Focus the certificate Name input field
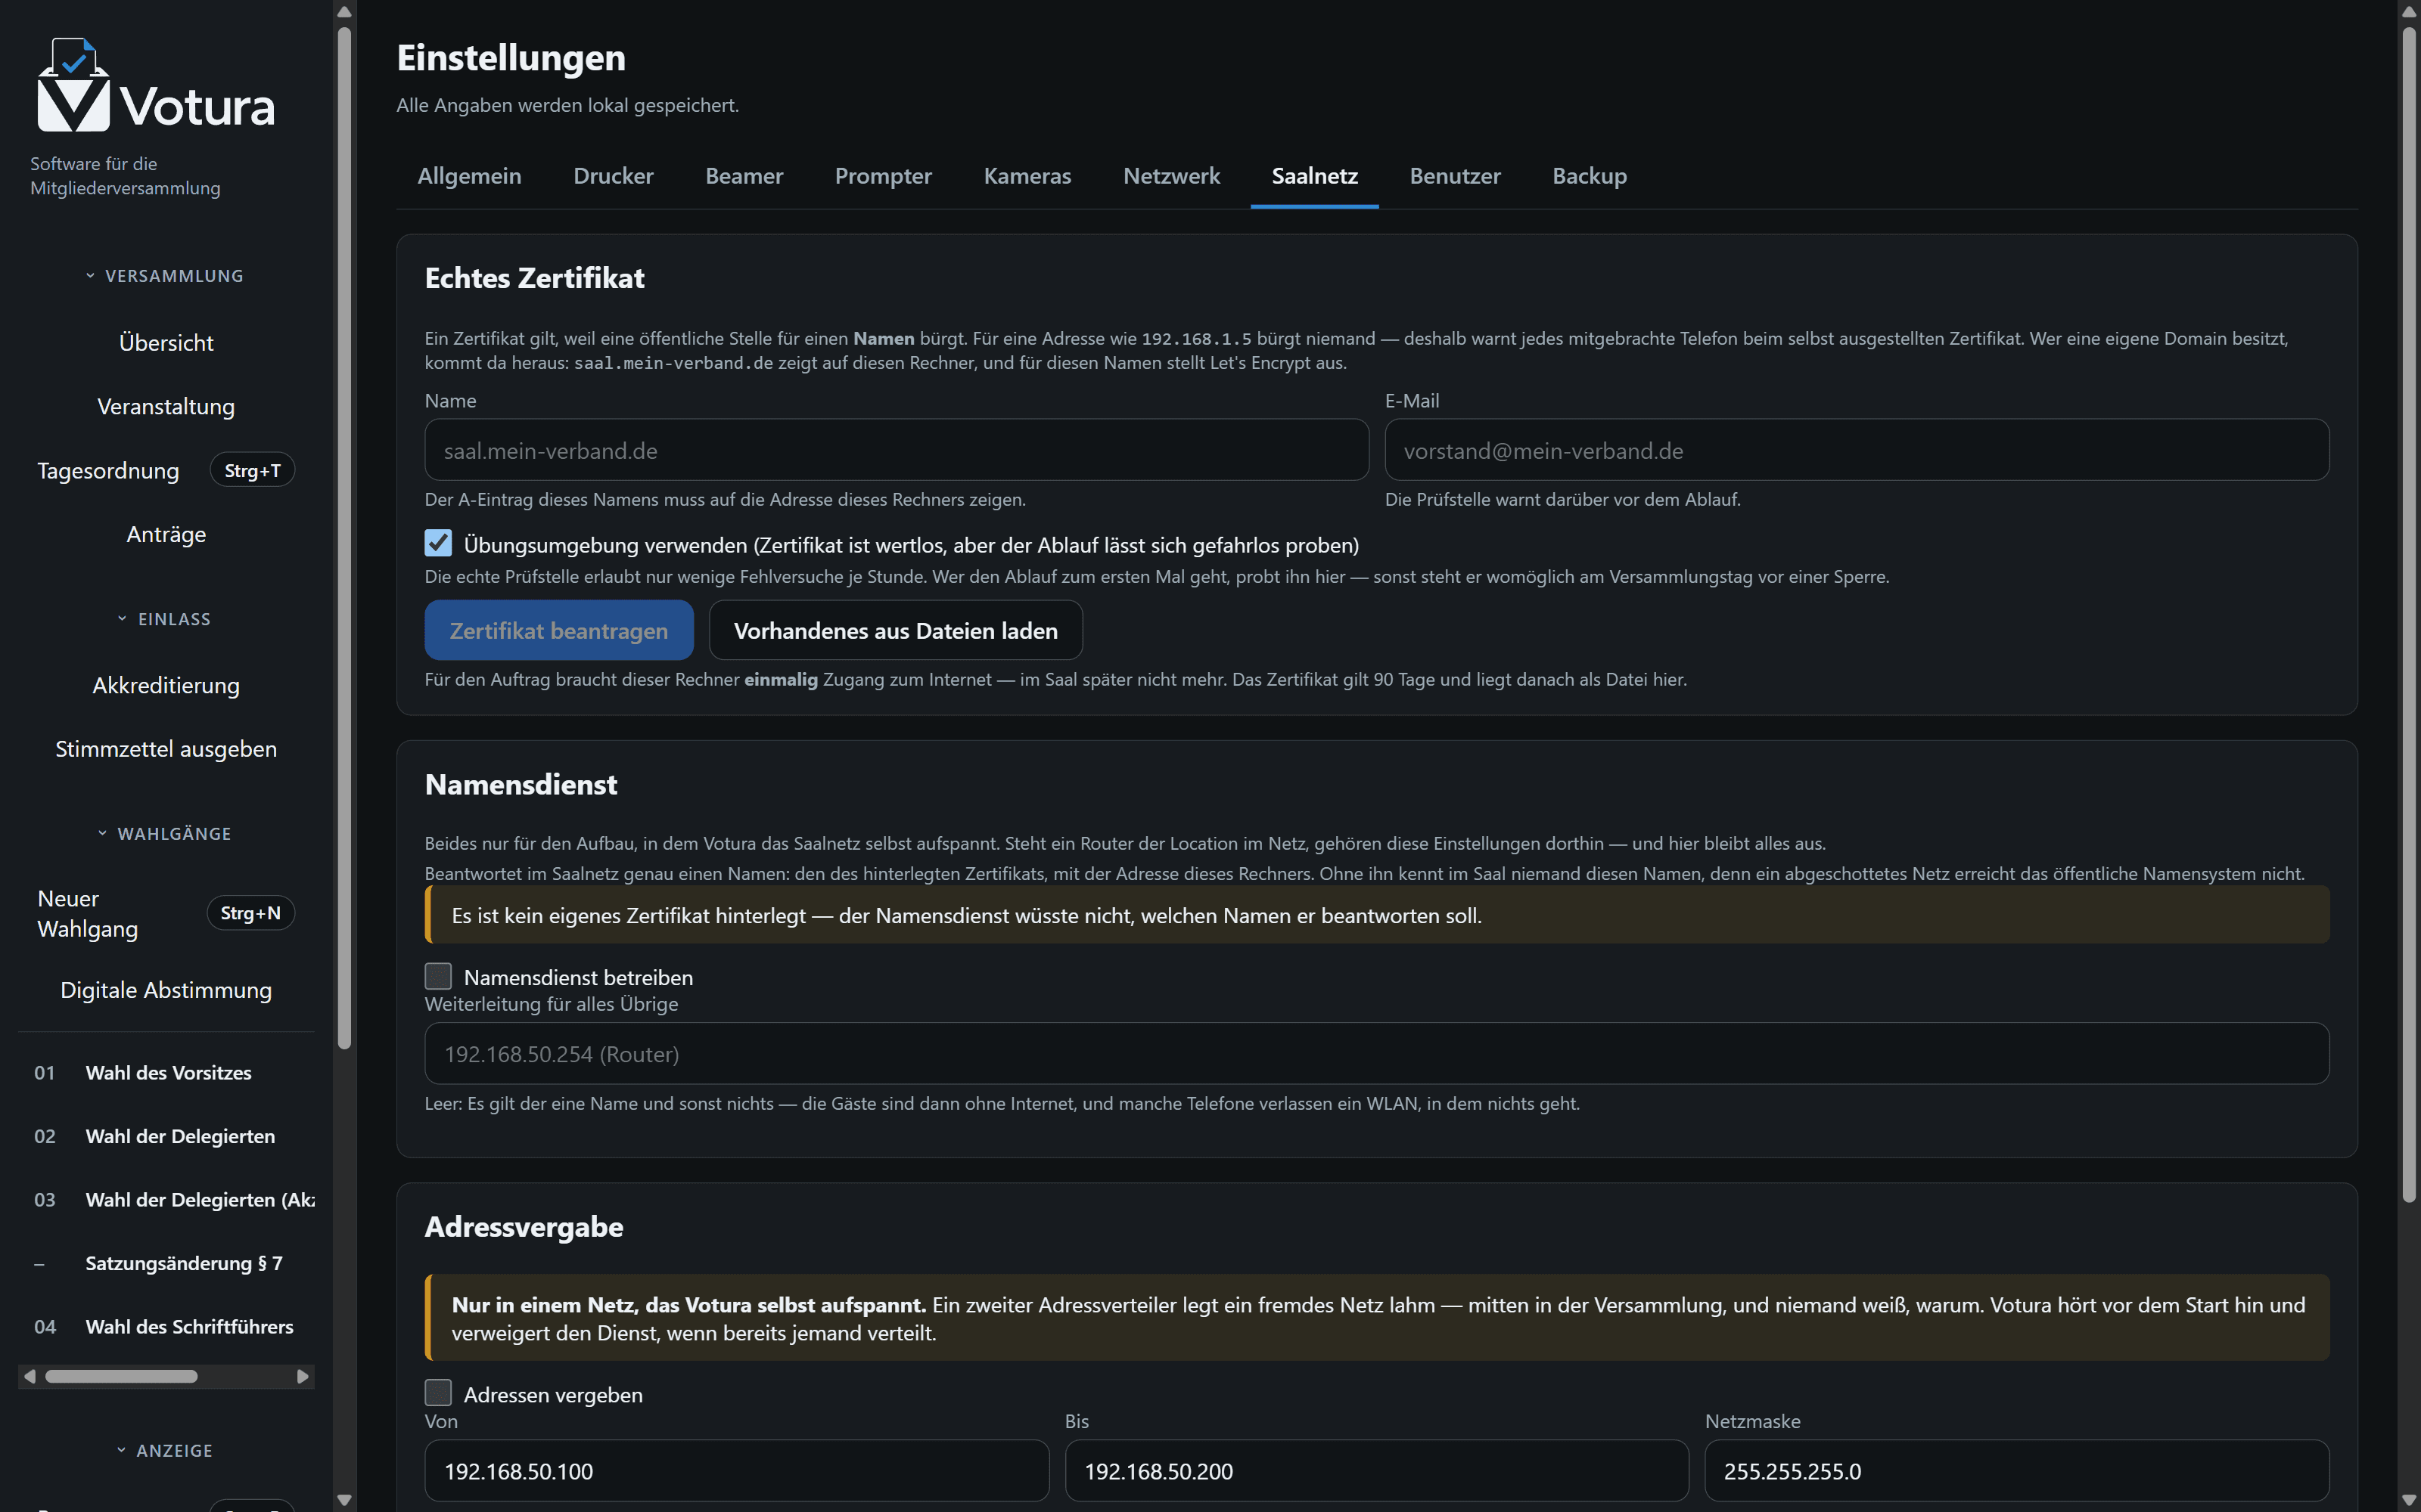Image resolution: width=2421 pixels, height=1512 pixels. (x=897, y=450)
